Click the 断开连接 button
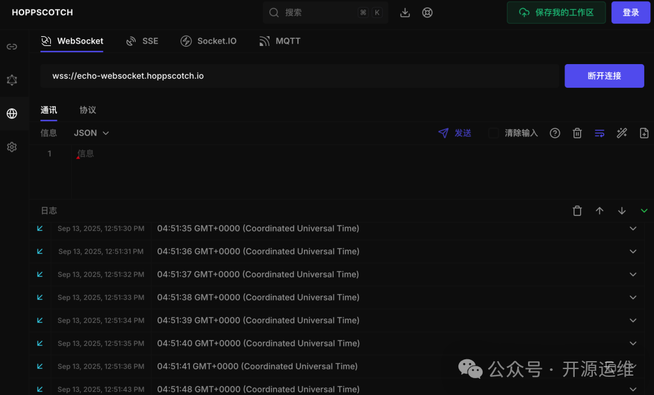654x395 pixels. coord(604,76)
